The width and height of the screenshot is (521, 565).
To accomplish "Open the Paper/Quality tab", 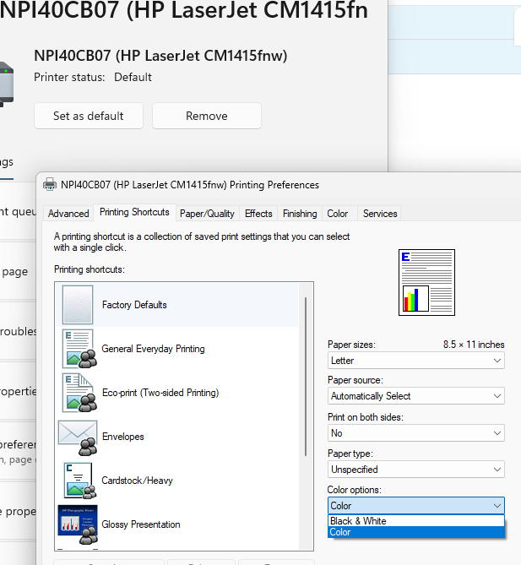I will pos(207,214).
